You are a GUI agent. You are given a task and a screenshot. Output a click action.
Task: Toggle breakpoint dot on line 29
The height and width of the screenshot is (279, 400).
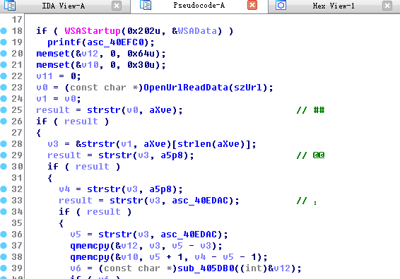[x=4, y=155]
